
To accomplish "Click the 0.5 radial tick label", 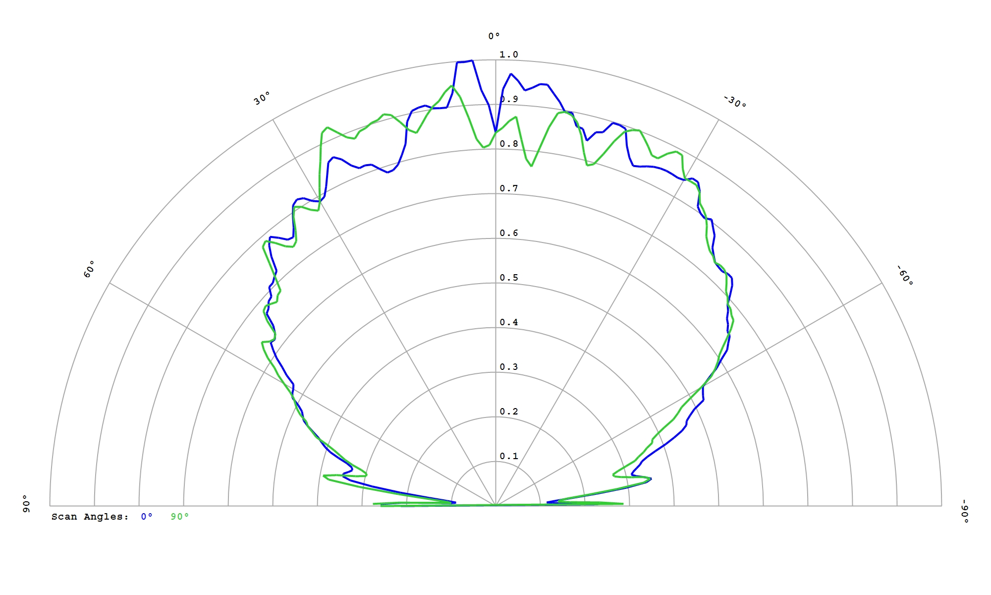I will click(x=509, y=278).
